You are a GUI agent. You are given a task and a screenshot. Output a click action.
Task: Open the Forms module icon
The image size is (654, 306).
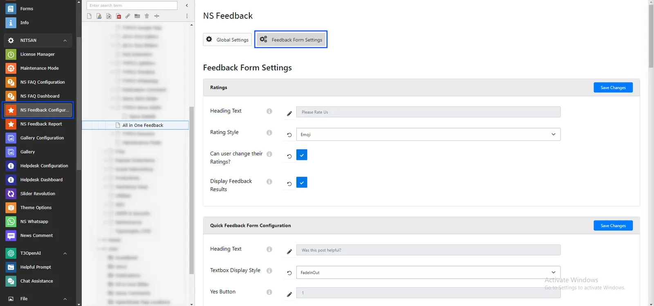pyautogui.click(x=11, y=9)
